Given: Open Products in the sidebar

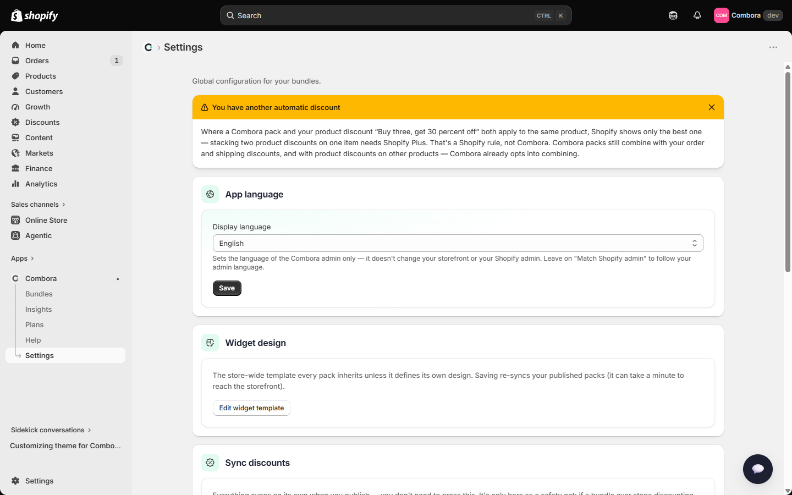Looking at the screenshot, I should click(65, 76).
